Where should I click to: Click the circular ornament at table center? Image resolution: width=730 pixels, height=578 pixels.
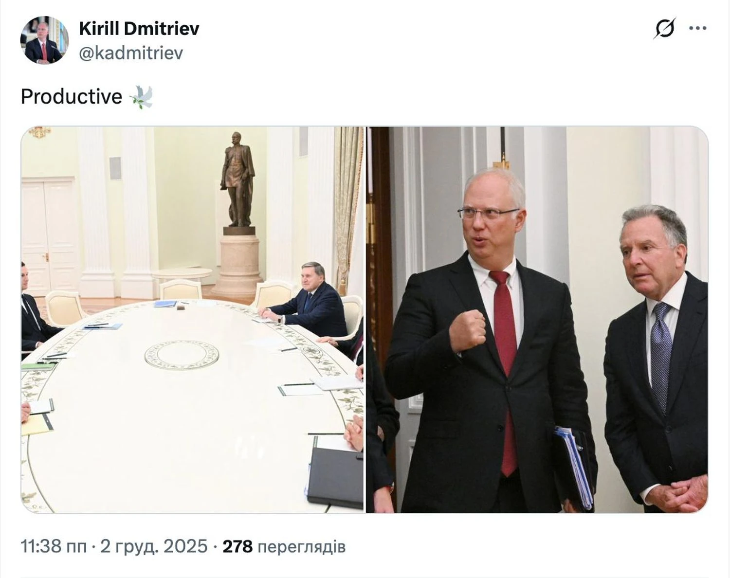(x=182, y=355)
